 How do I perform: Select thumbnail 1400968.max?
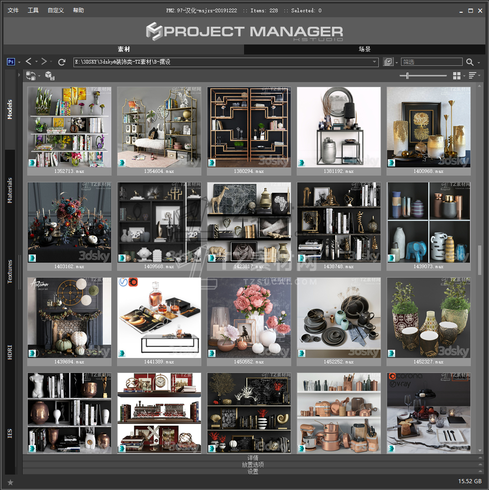(429, 131)
